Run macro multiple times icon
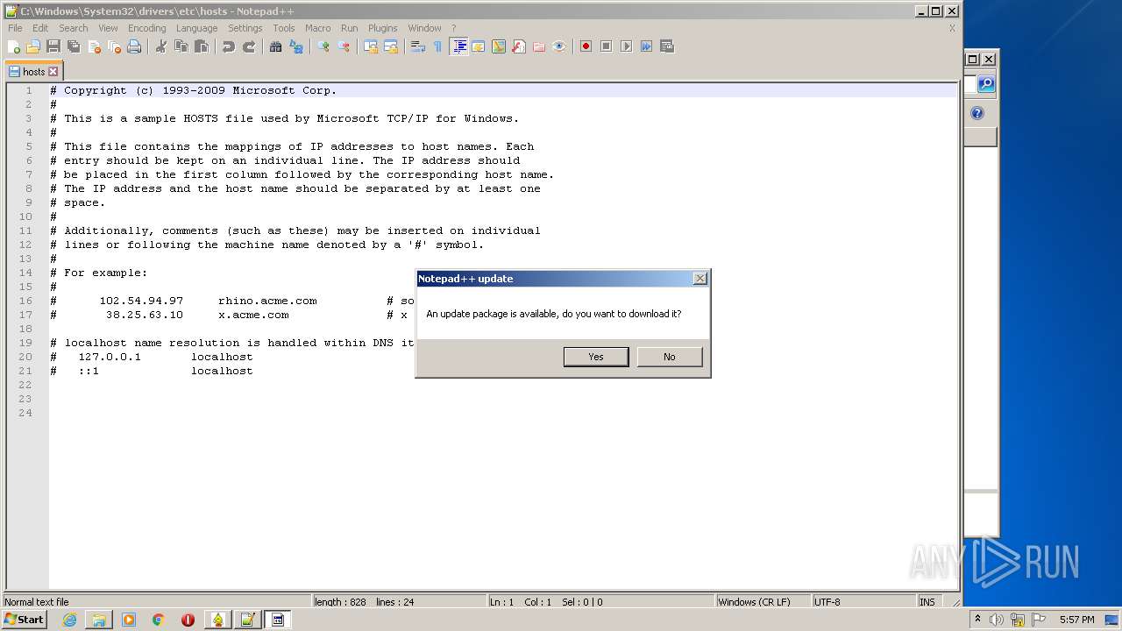Image resolution: width=1122 pixels, height=631 pixels. [646, 46]
